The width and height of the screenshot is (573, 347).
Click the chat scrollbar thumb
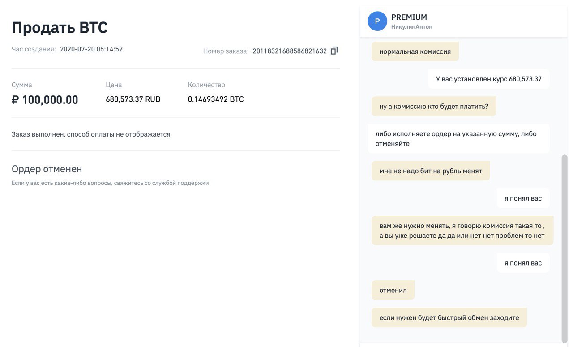coord(564,248)
